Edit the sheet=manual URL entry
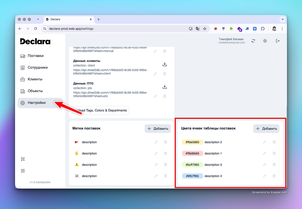This screenshot has height=209, width=302. coord(155,51)
